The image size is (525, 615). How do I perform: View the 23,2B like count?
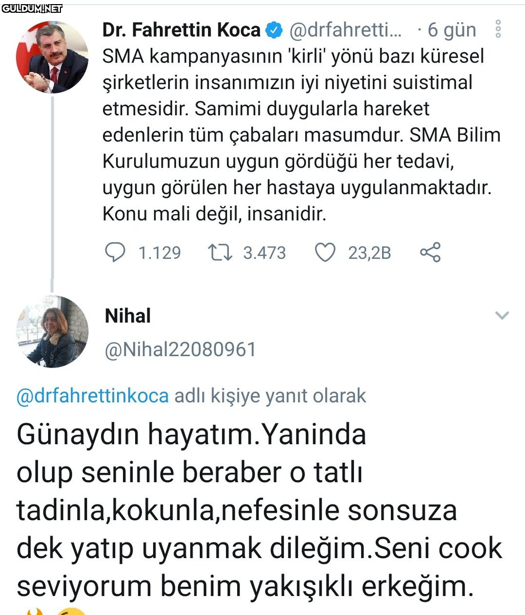tap(369, 253)
